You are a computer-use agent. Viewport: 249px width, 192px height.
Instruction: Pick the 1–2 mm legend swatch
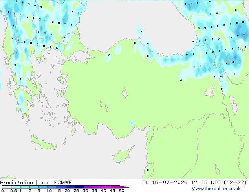(25, 187)
